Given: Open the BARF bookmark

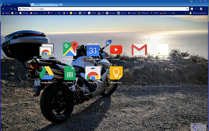Looking at the screenshot, I should pos(83,13).
